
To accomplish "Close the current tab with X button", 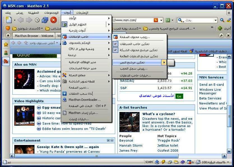I will (x=228, y=35).
